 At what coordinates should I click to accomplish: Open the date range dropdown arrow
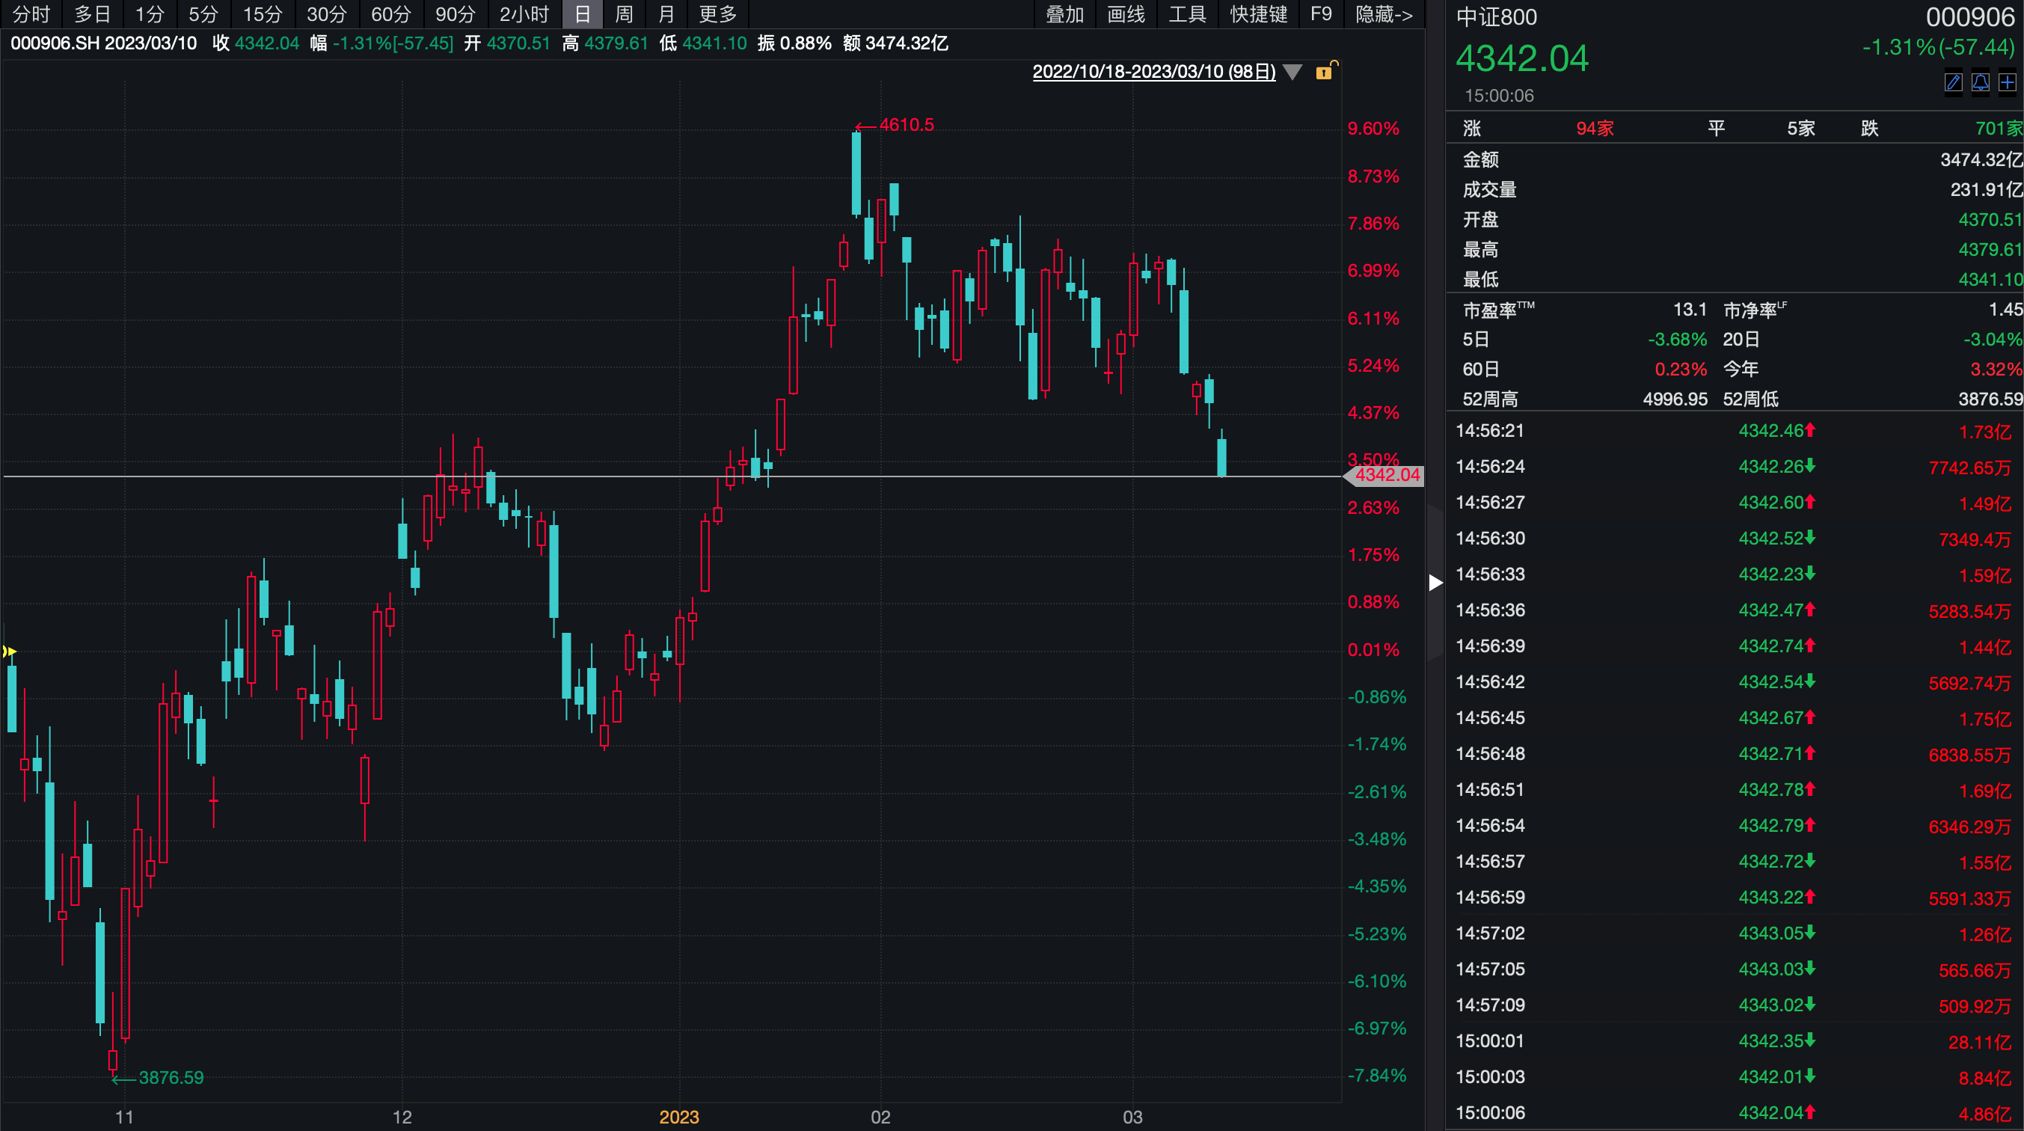[x=1292, y=73]
